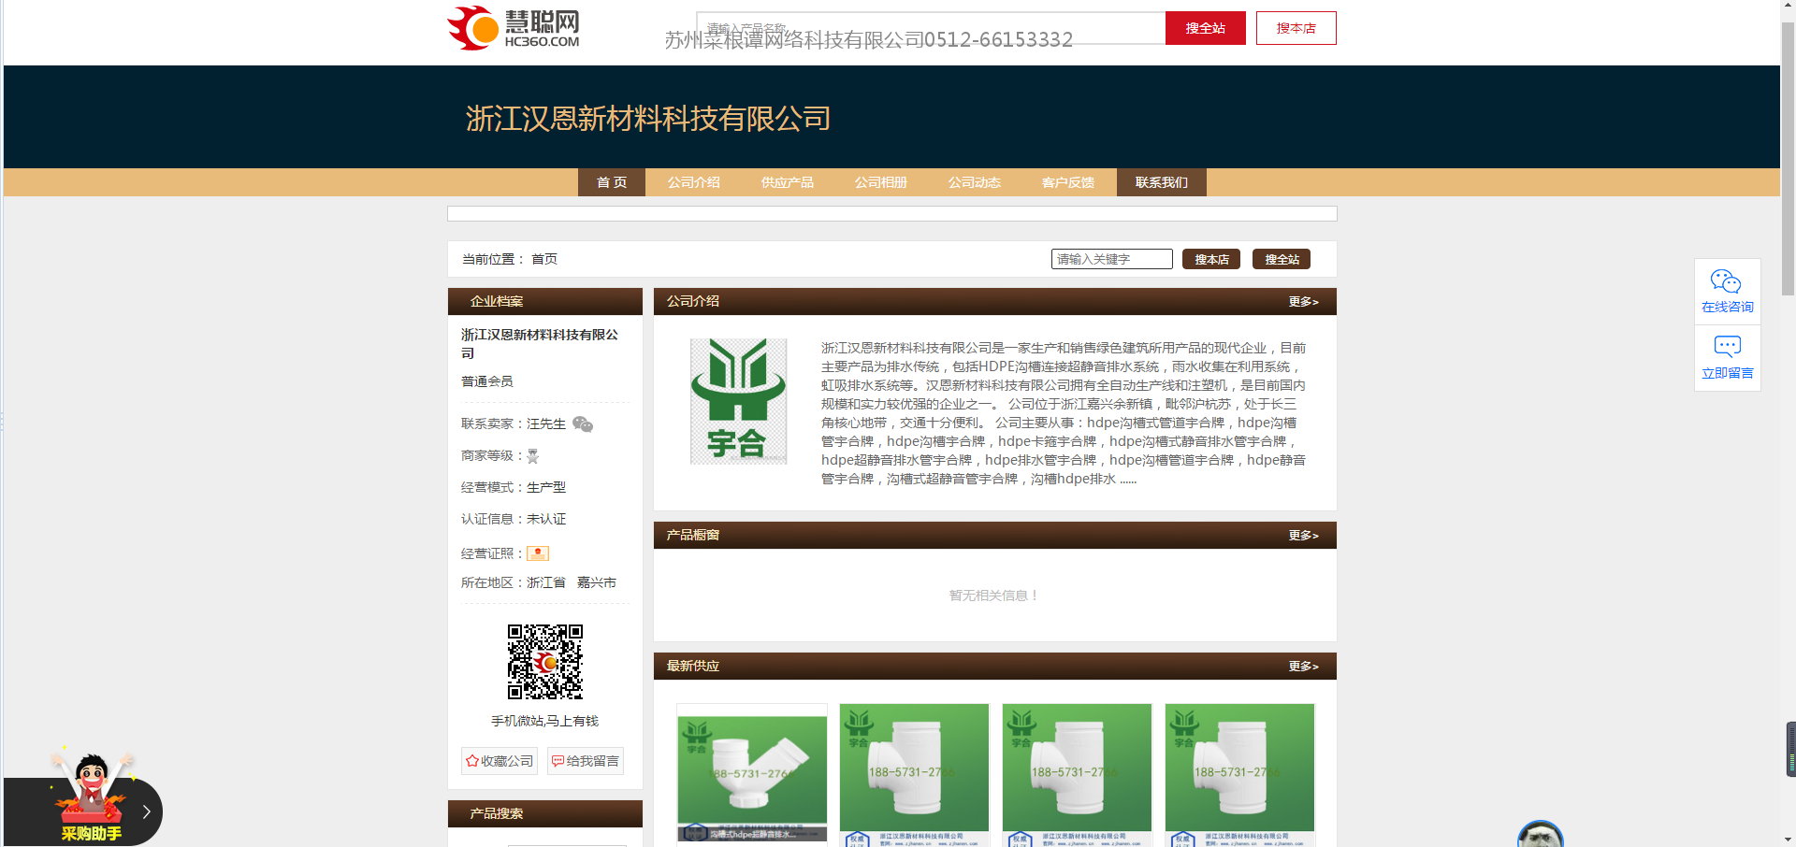Image resolution: width=1796 pixels, height=847 pixels.
Task: Click the 嘉兴市 location text
Action: [x=597, y=582]
